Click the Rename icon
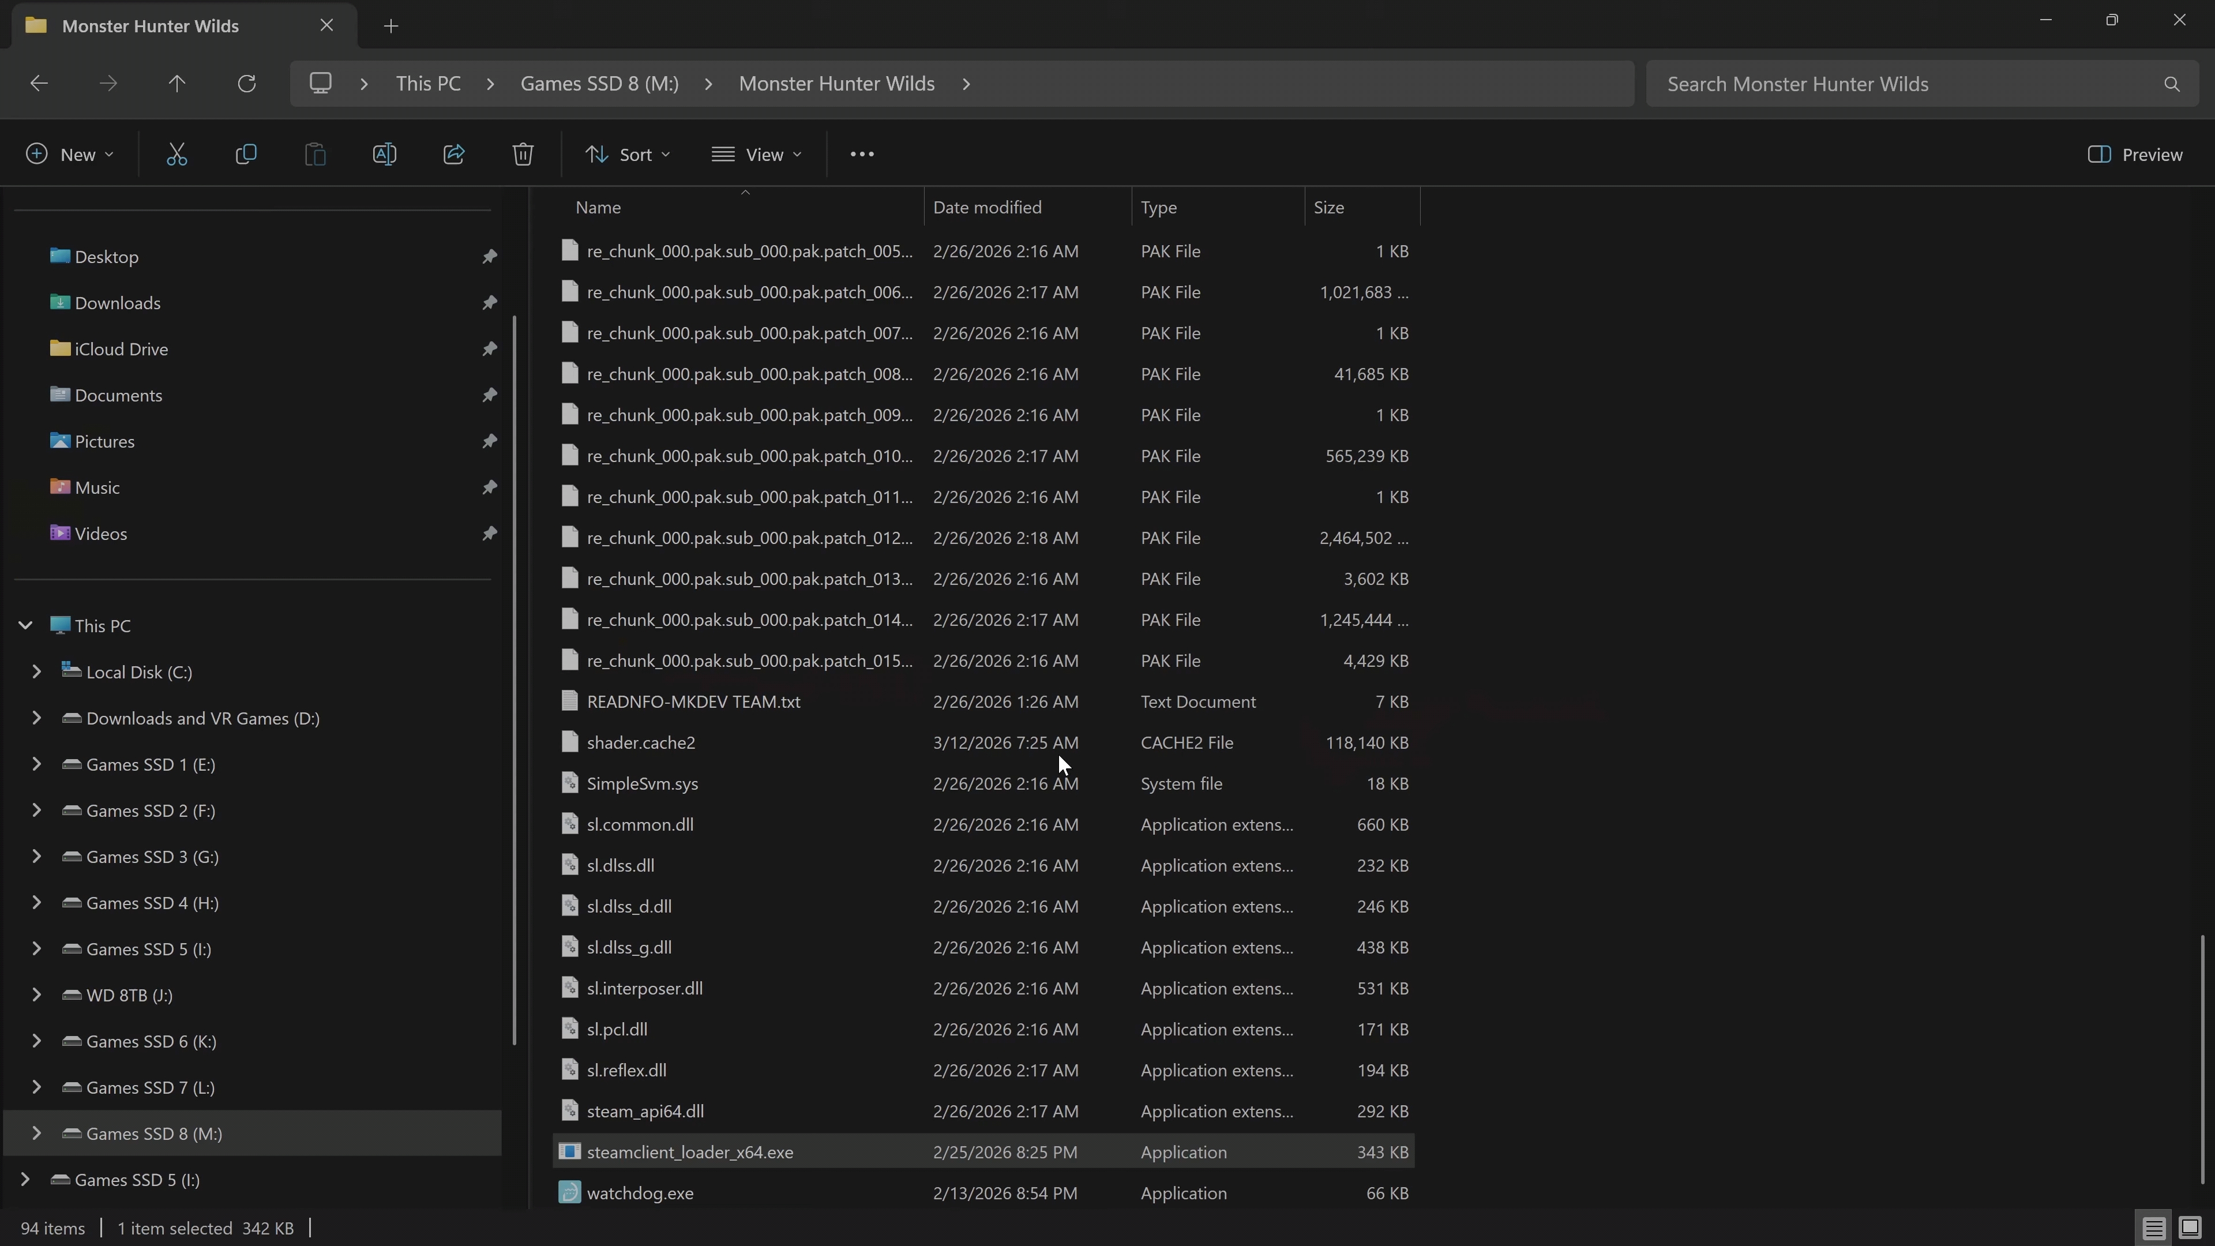Screen dimensions: 2215x1246 click(x=384, y=155)
